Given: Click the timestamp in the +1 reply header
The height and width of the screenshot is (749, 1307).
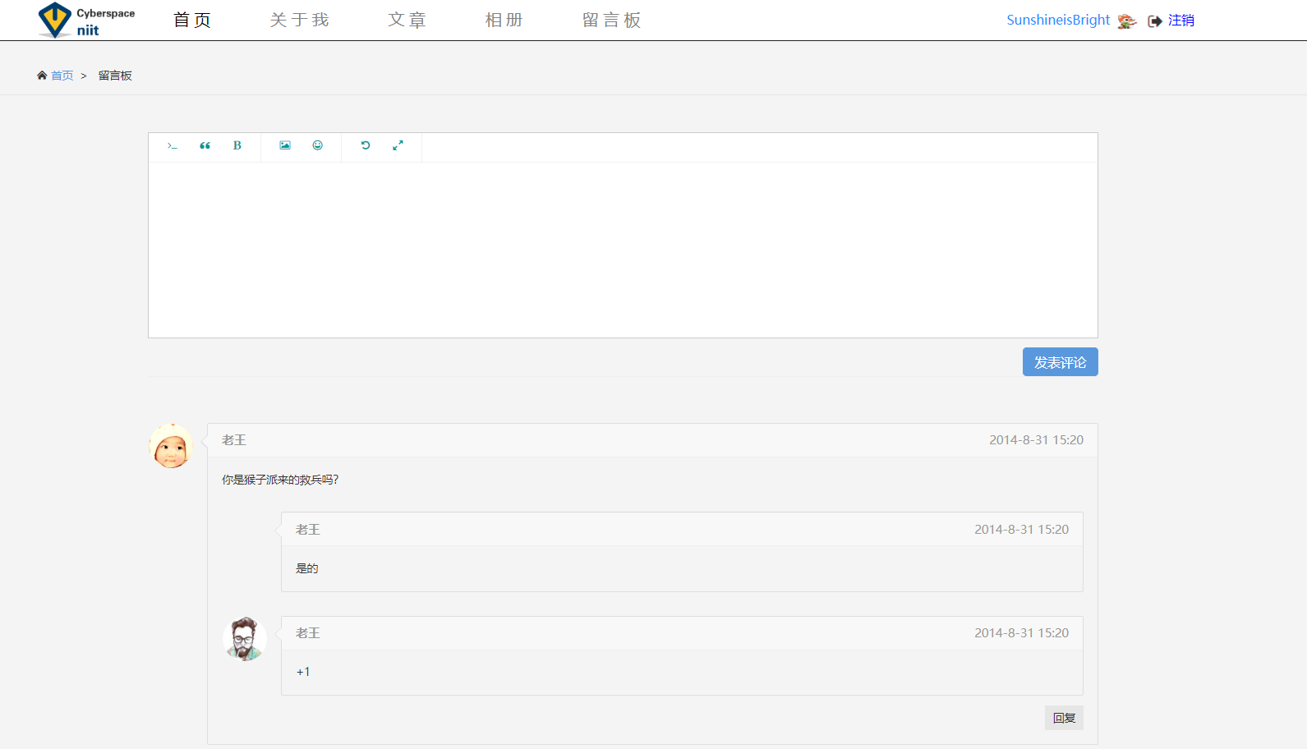Looking at the screenshot, I should tap(1021, 633).
